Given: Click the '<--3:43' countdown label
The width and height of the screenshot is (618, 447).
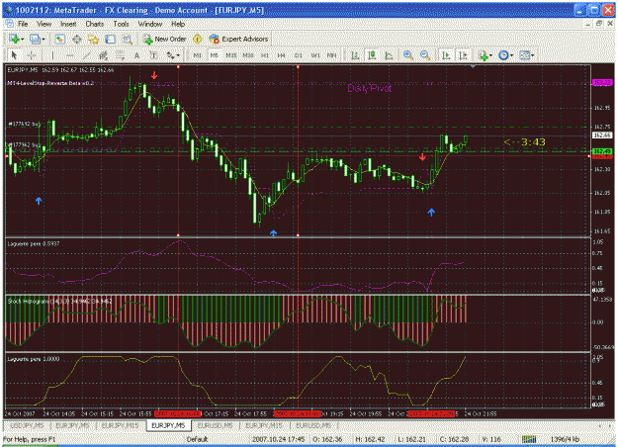Looking at the screenshot, I should click(525, 141).
